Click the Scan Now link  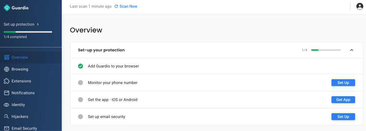click(x=128, y=6)
